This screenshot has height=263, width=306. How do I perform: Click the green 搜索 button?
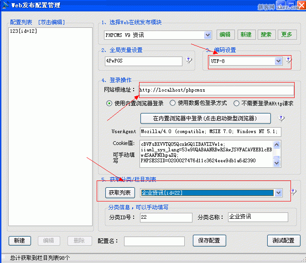266,35
